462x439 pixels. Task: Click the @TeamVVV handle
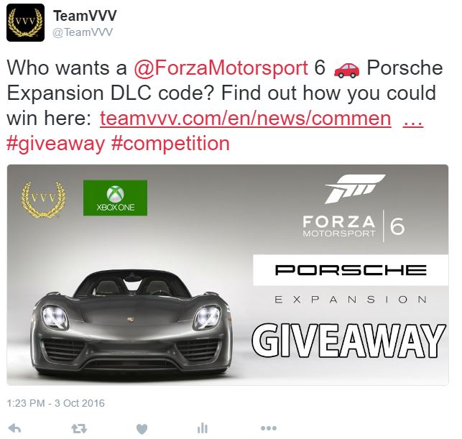[x=83, y=32]
